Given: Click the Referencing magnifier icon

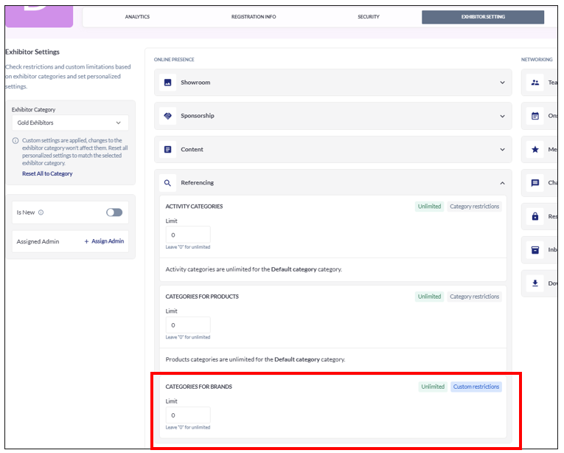Looking at the screenshot, I should click(167, 182).
